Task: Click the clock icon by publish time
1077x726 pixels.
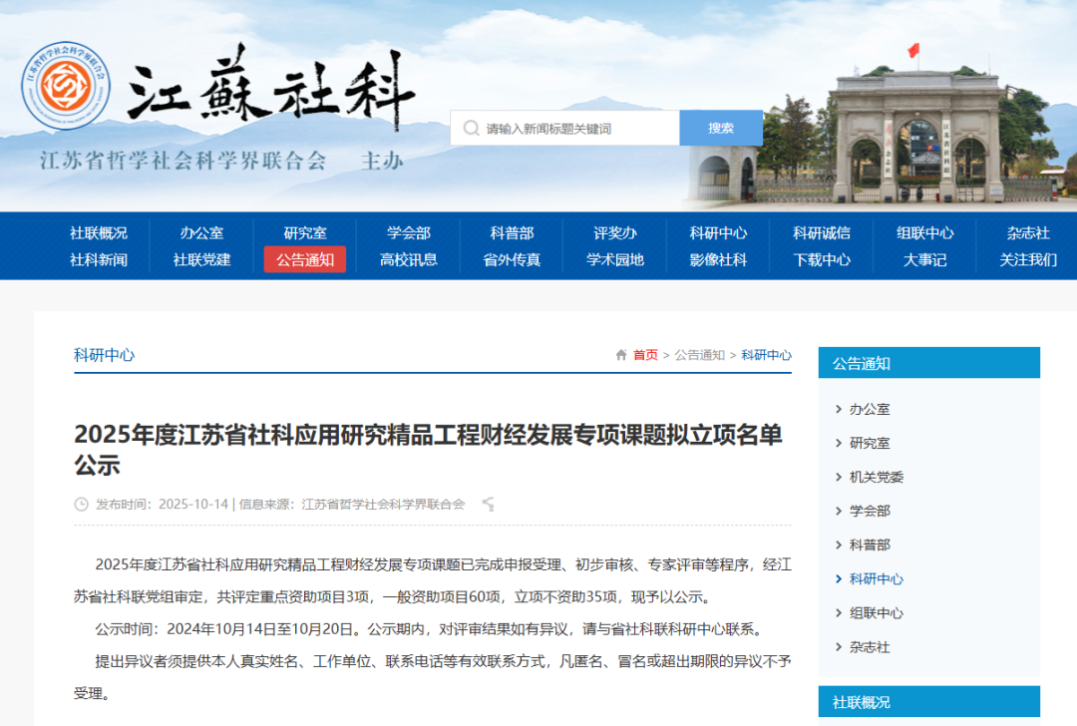Action: coord(82,504)
